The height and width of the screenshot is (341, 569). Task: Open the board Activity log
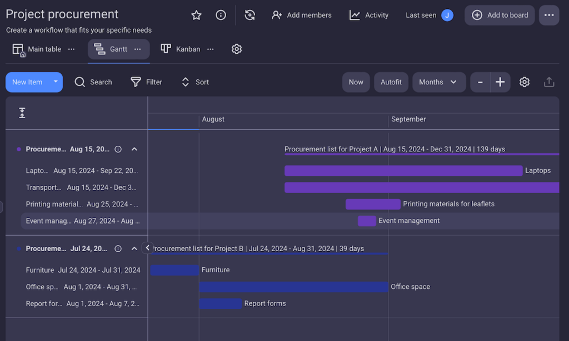coord(368,15)
